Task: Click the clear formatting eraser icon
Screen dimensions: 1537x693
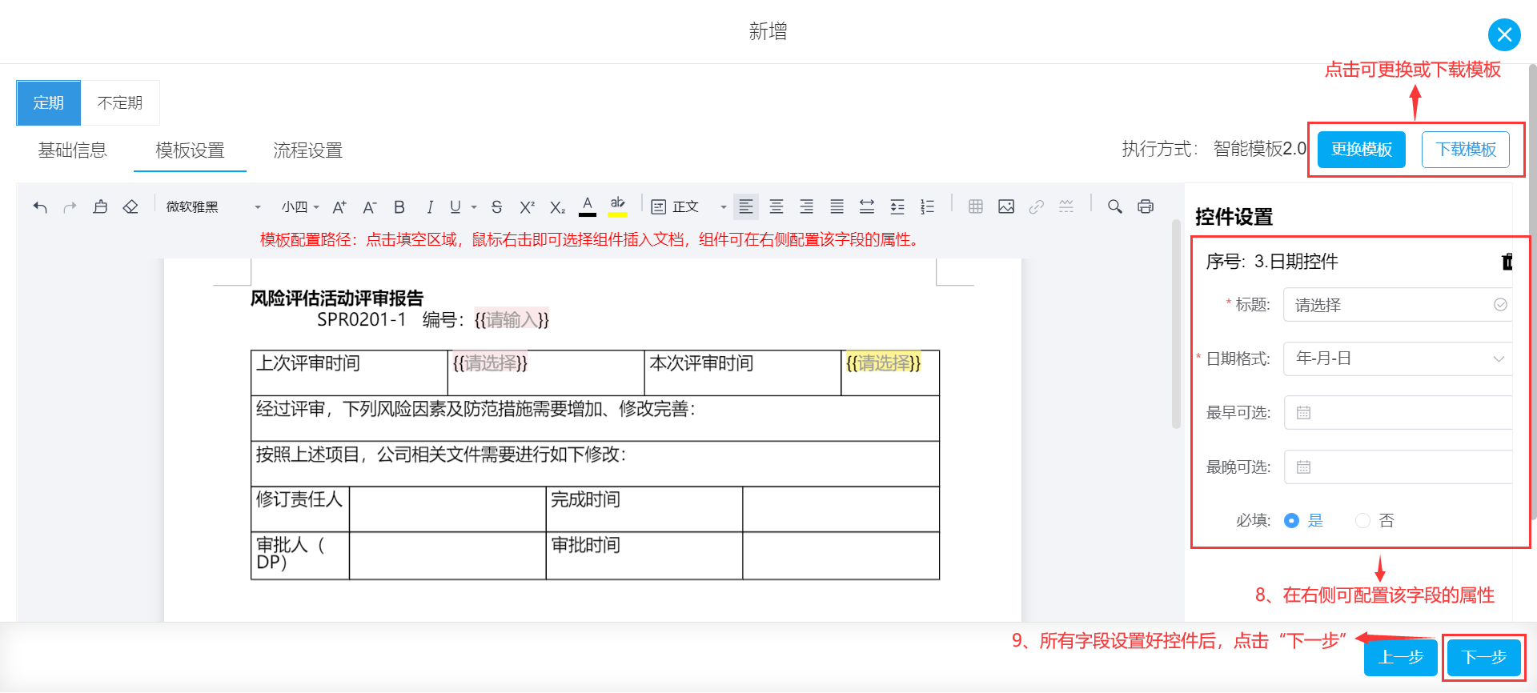Action: tap(130, 207)
